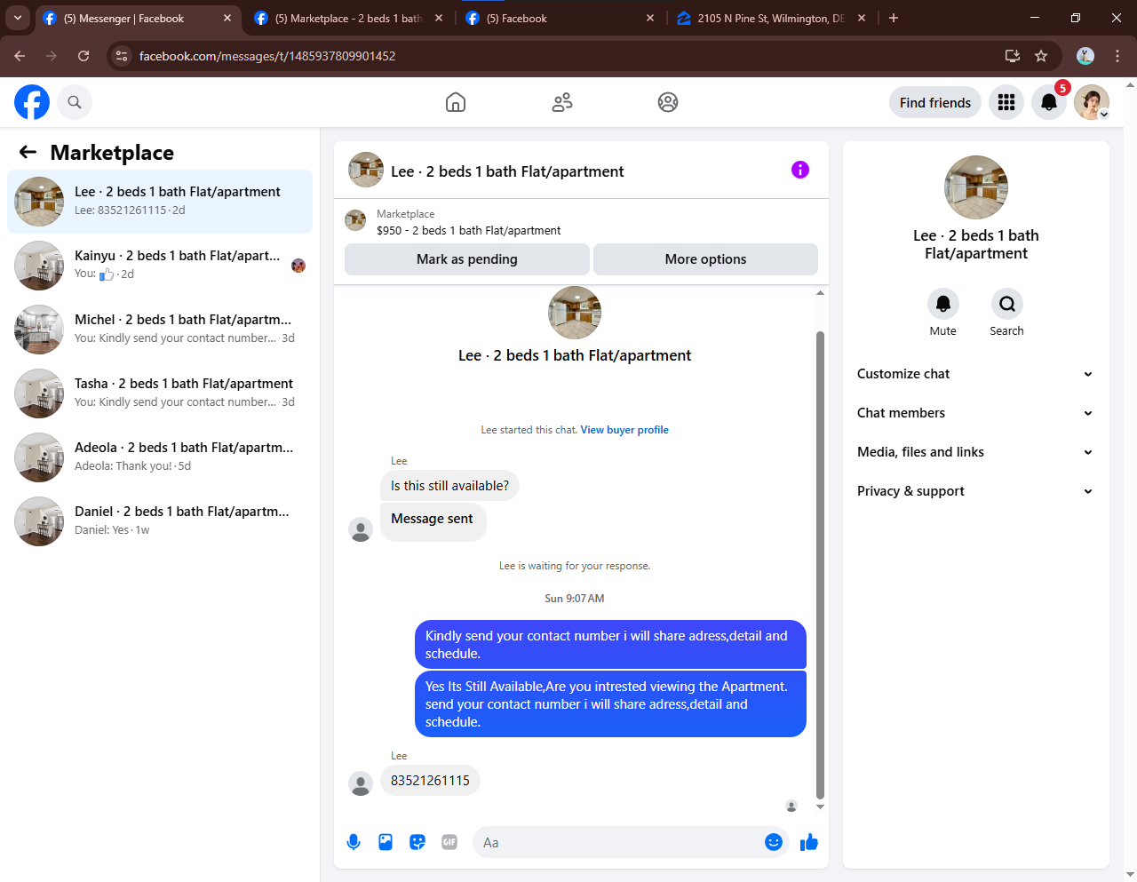The width and height of the screenshot is (1137, 882).
Task: Attach a photo with image icon
Action: point(386,842)
